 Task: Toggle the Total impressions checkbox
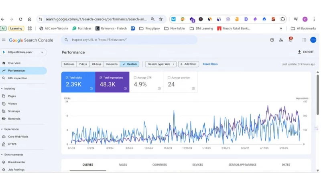pyautogui.click(x=101, y=78)
